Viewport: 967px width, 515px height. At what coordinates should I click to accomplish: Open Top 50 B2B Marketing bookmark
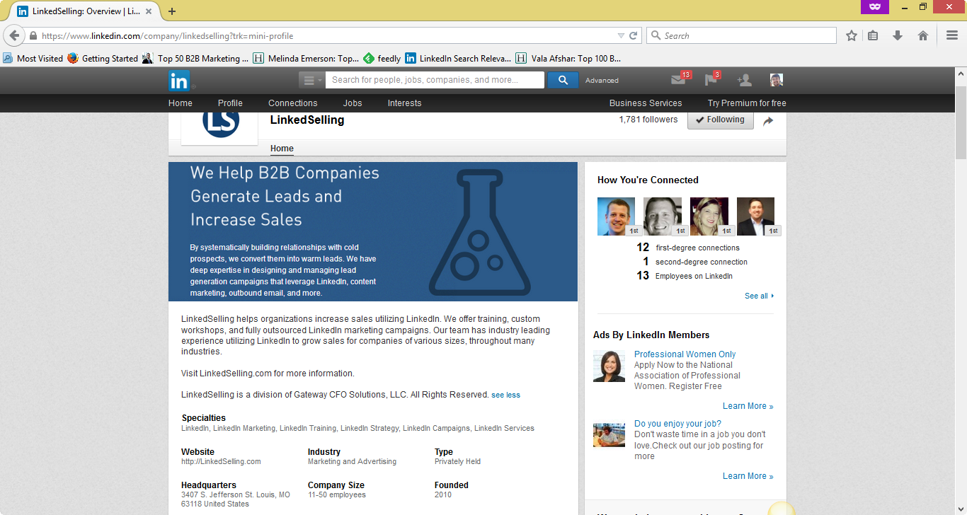195,59
